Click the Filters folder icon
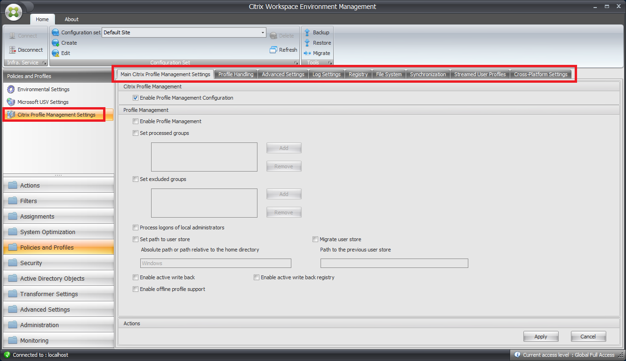Viewport: 626px width, 361px height. pos(13,201)
